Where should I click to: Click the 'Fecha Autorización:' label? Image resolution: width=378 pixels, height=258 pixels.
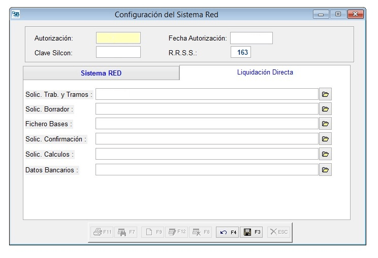pos(198,38)
